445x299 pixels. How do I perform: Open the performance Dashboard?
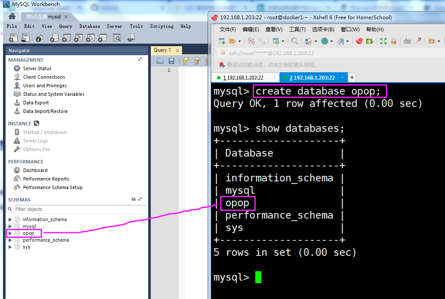pyautogui.click(x=35, y=170)
